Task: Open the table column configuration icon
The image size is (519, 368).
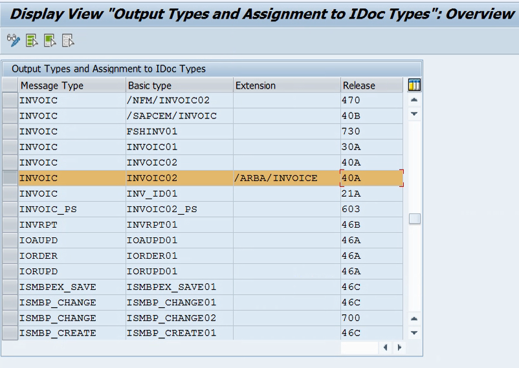Action: click(x=414, y=85)
